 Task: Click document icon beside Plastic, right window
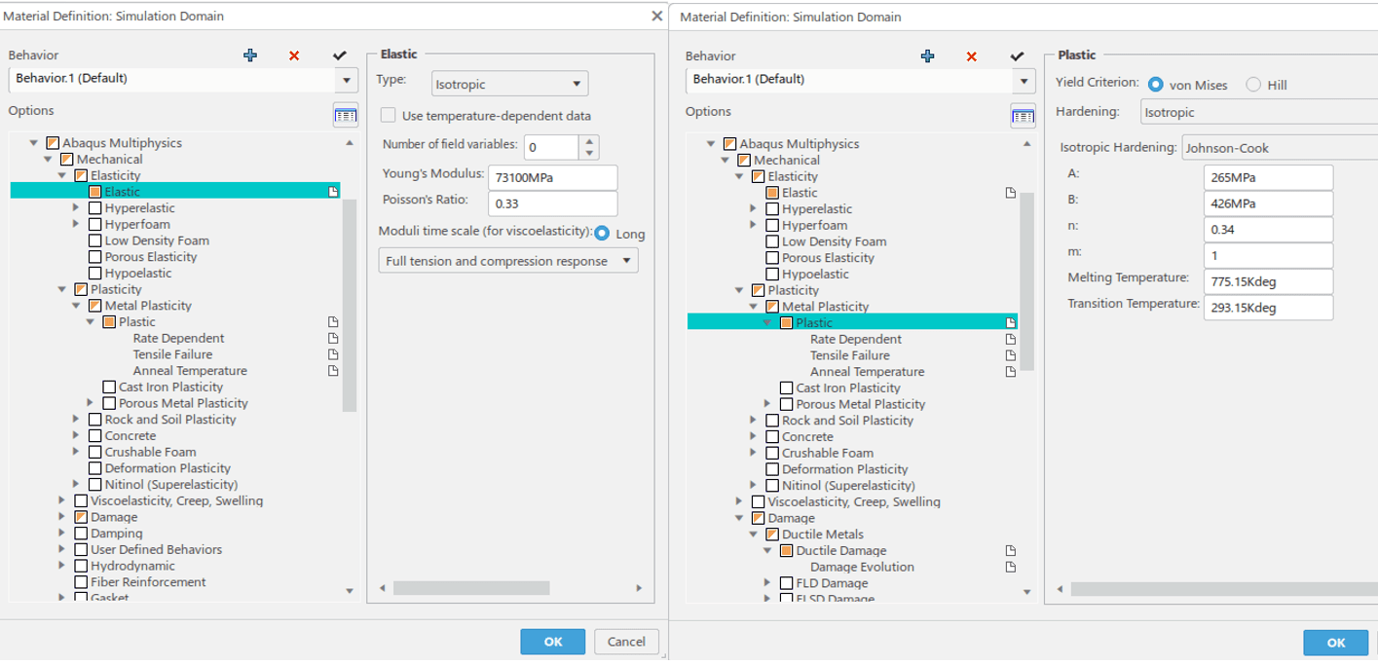click(x=1010, y=322)
